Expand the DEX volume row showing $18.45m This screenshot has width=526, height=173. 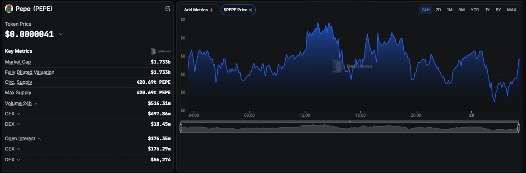coord(18,124)
